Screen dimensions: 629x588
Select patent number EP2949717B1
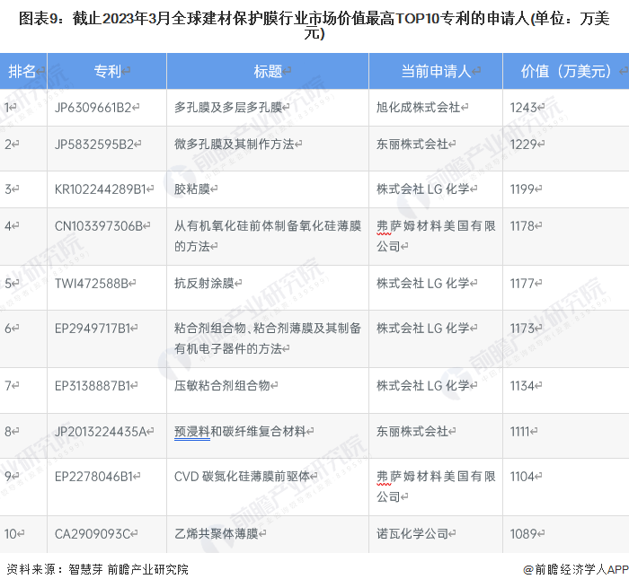[x=93, y=329]
